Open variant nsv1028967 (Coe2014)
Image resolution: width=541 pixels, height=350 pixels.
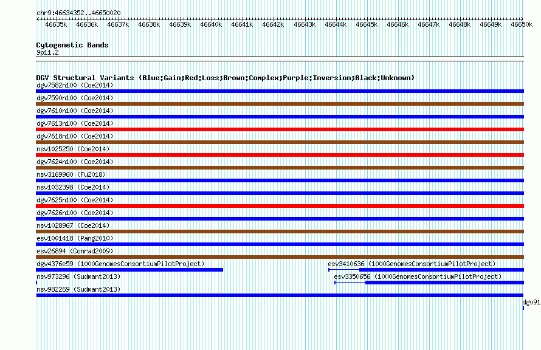coord(73,225)
